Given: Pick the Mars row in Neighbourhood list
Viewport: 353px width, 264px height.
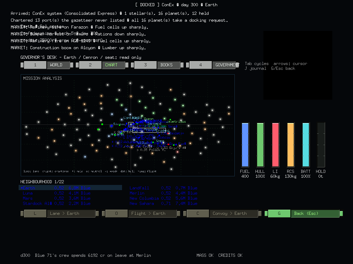Looking at the screenshot, I should 57,198.
